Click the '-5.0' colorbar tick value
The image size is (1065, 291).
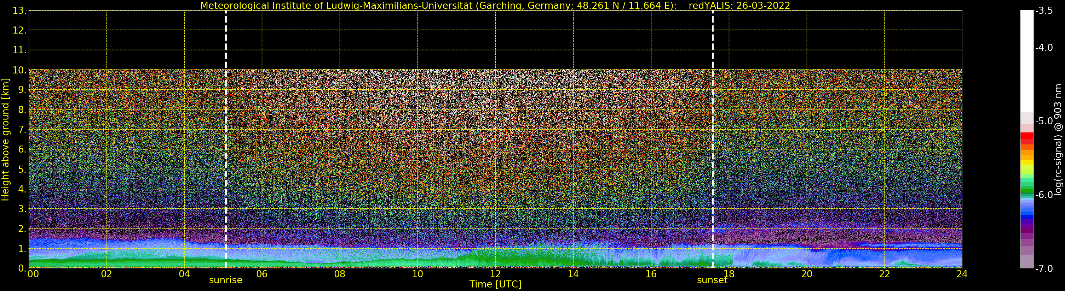(x=1044, y=121)
